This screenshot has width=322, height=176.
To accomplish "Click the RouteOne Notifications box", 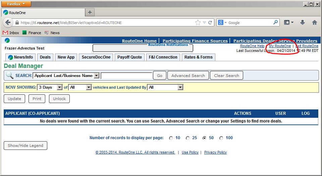I will [x=143, y=48].
